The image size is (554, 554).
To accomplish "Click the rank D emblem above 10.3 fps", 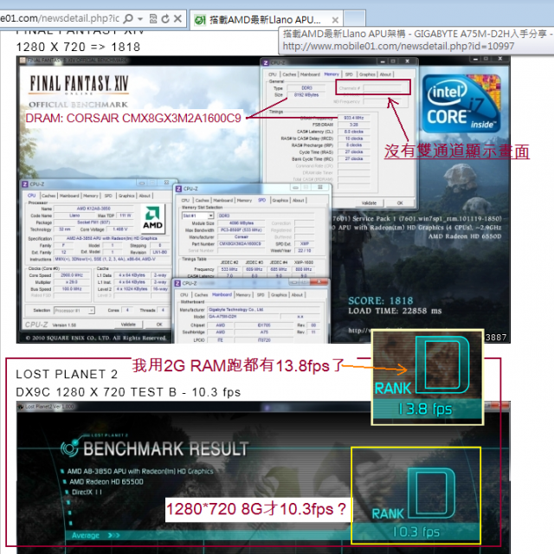I will click(431, 493).
